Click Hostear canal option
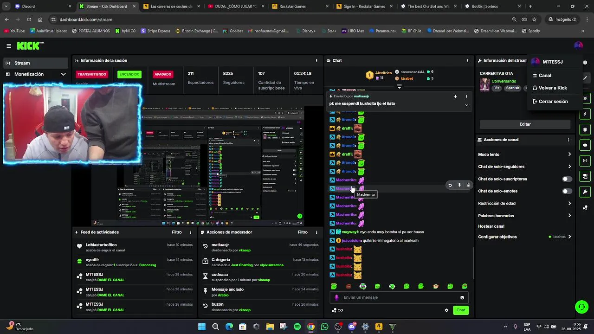594x334 pixels. 491,226
